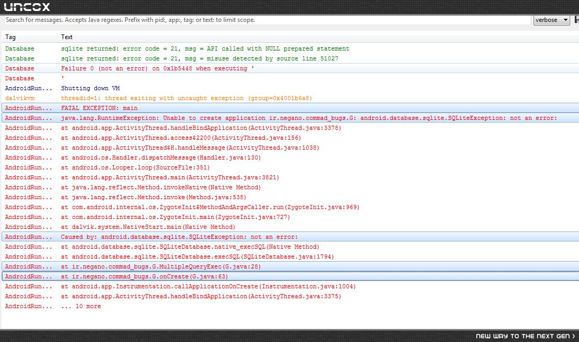Select the 'Caused by: SQLiteException' row

(290, 237)
